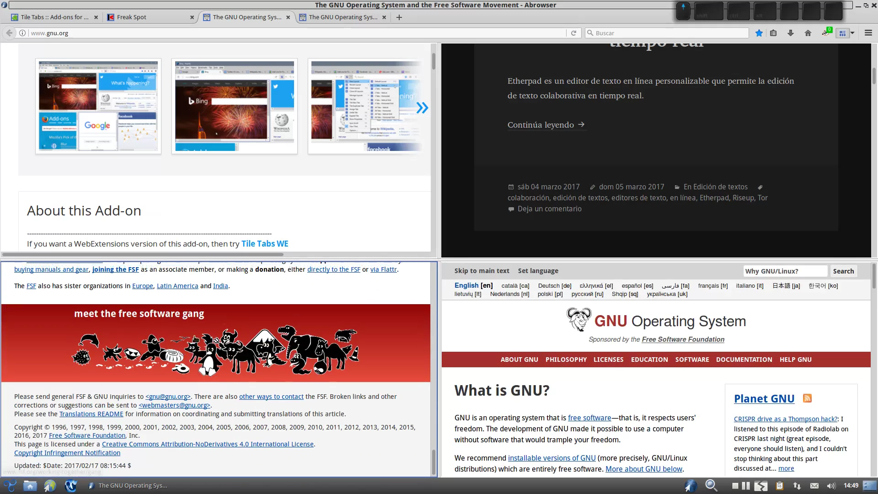Open the PHILOSOPHY menu item
The width and height of the screenshot is (878, 494).
566,360
